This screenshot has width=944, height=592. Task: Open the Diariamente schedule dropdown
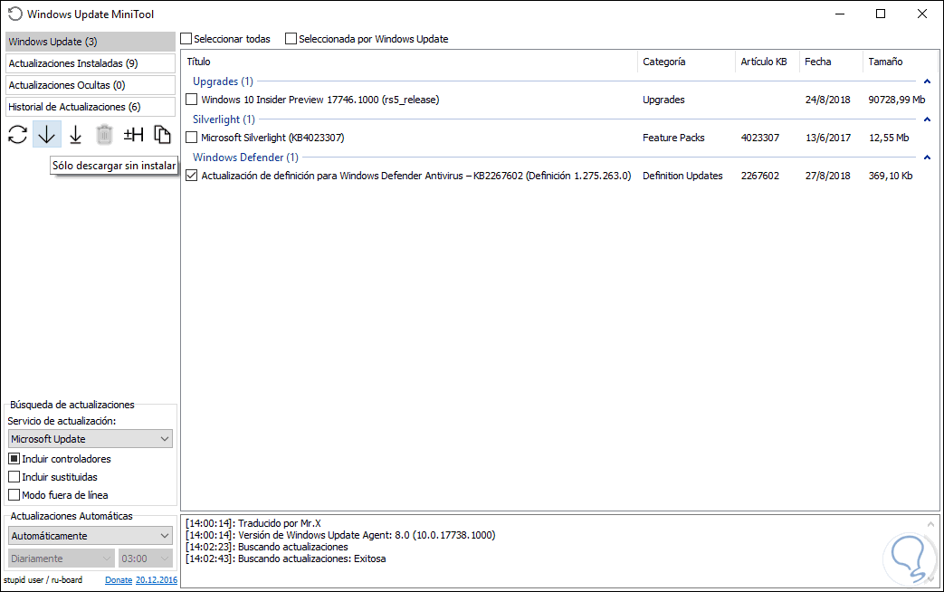tap(61, 559)
